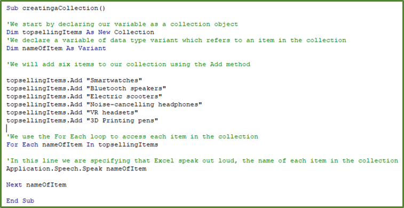Click the "Smartwatches" string
The image size is (404, 208).
pyautogui.click(x=115, y=80)
